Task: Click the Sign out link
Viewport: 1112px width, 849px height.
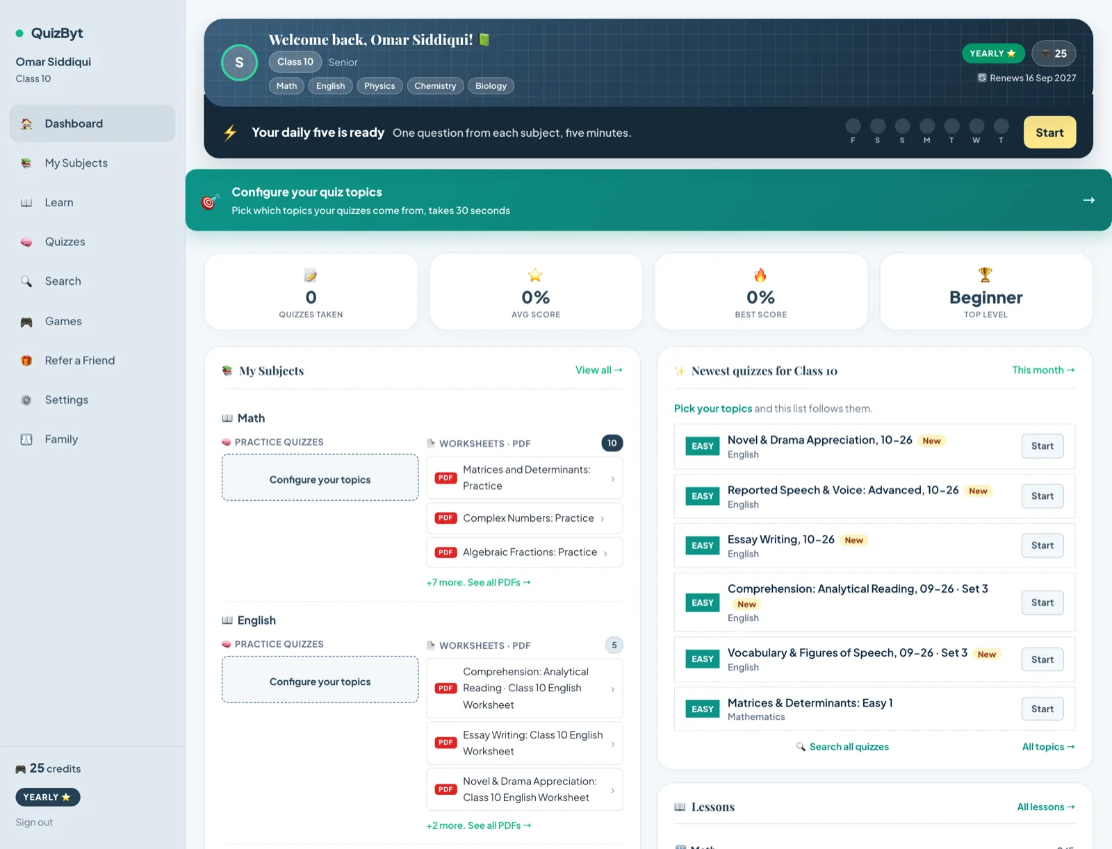Action: click(34, 823)
